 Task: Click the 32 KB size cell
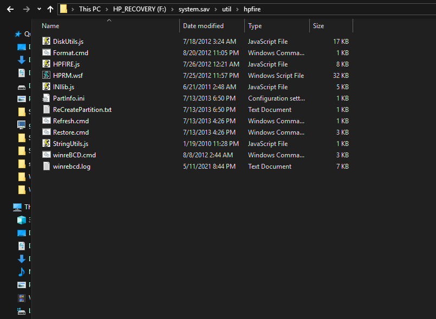point(341,76)
